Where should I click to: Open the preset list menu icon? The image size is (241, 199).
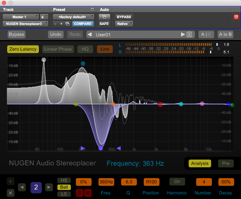[x=189, y=34]
